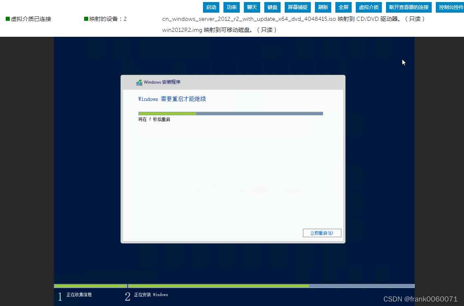This screenshot has height=306, width=464.
Task: Click the cn_windows_server_2012_r2 iso mapping text
Action: [x=294, y=19]
